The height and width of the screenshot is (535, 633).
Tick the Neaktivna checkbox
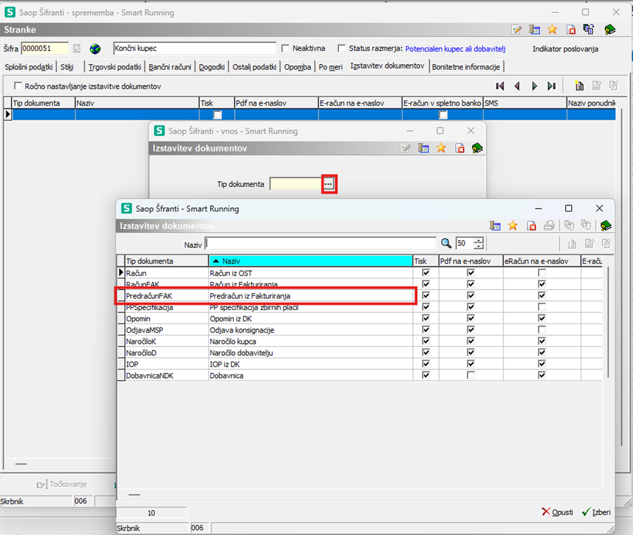coord(285,49)
